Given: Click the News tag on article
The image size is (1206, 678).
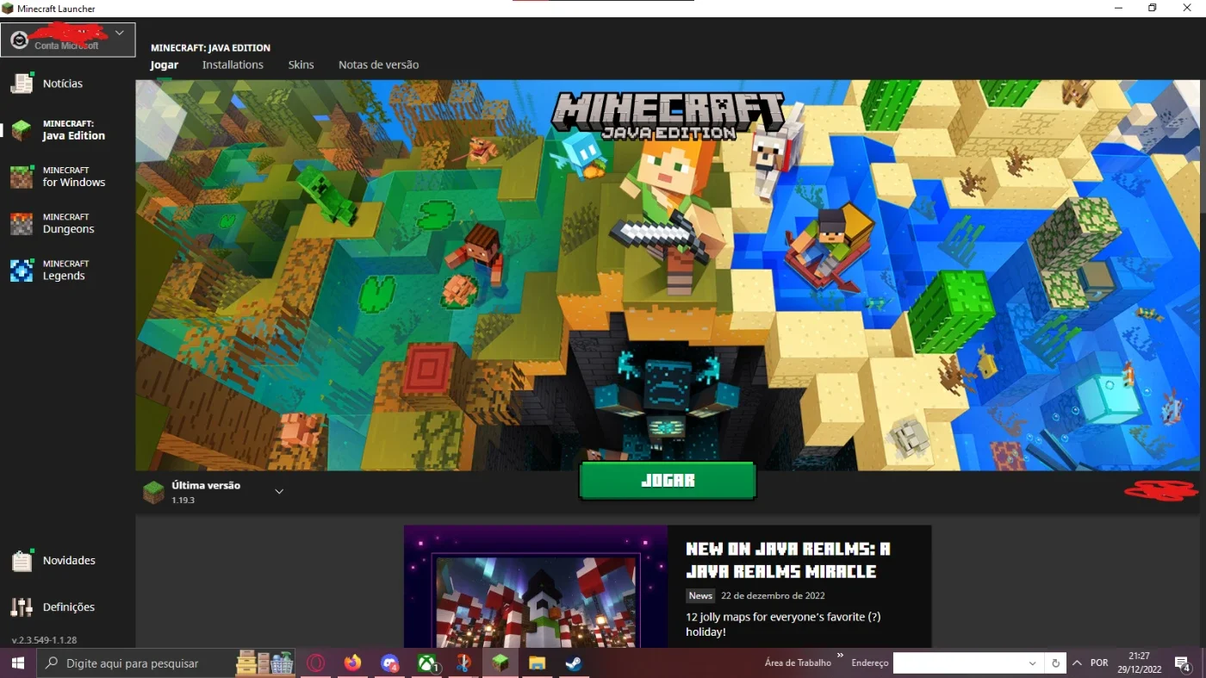Looking at the screenshot, I should (700, 595).
